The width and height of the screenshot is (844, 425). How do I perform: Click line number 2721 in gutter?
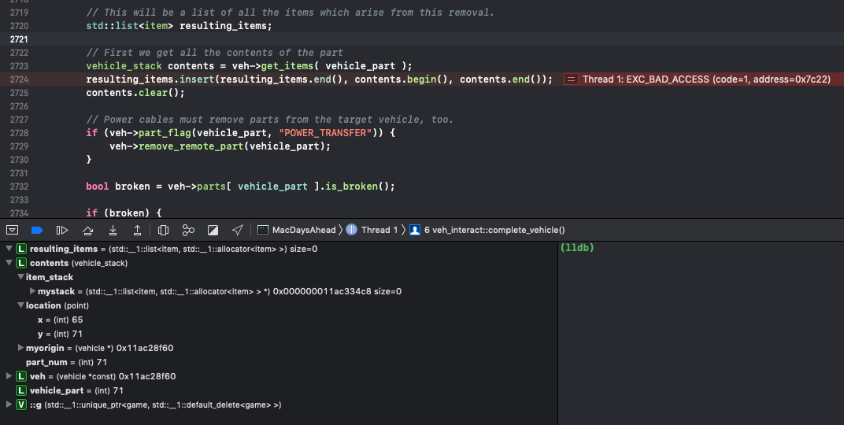[x=20, y=39]
